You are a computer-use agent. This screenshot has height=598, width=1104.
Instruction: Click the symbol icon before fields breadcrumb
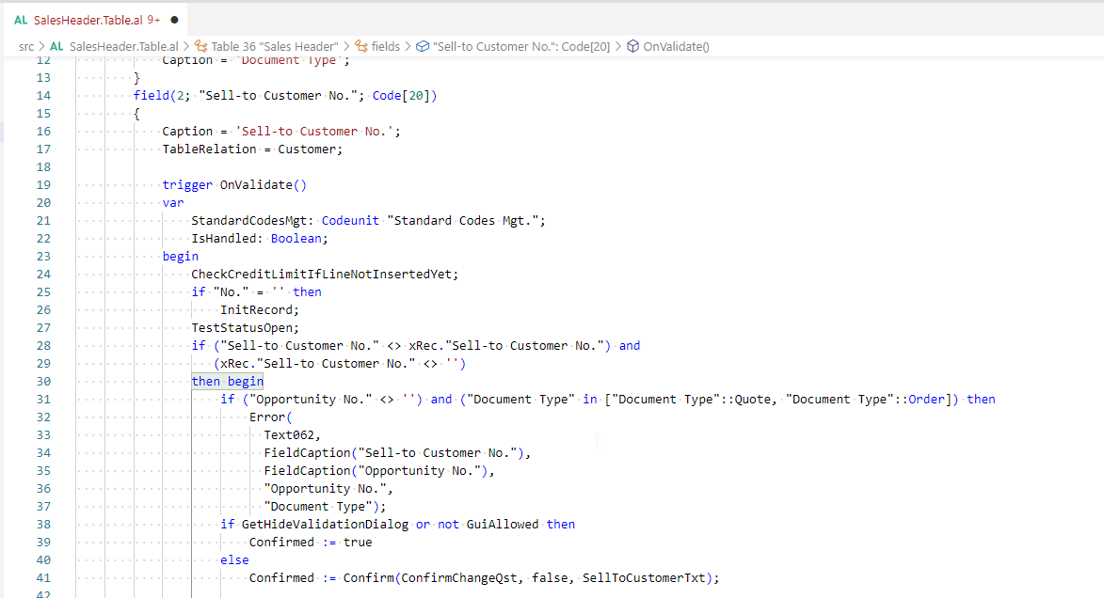(361, 46)
